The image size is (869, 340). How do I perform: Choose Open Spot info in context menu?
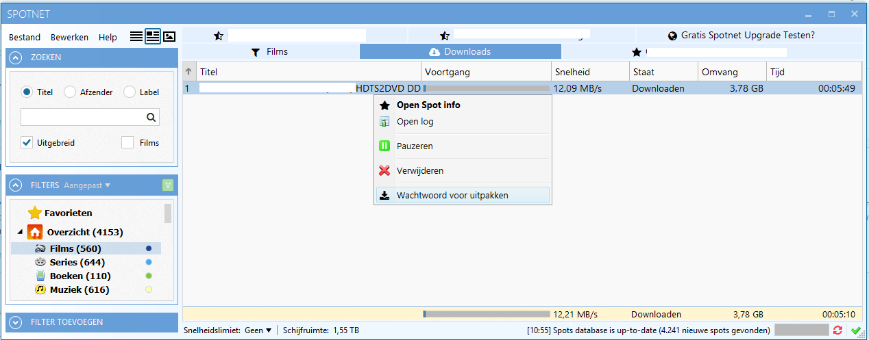pos(463,105)
